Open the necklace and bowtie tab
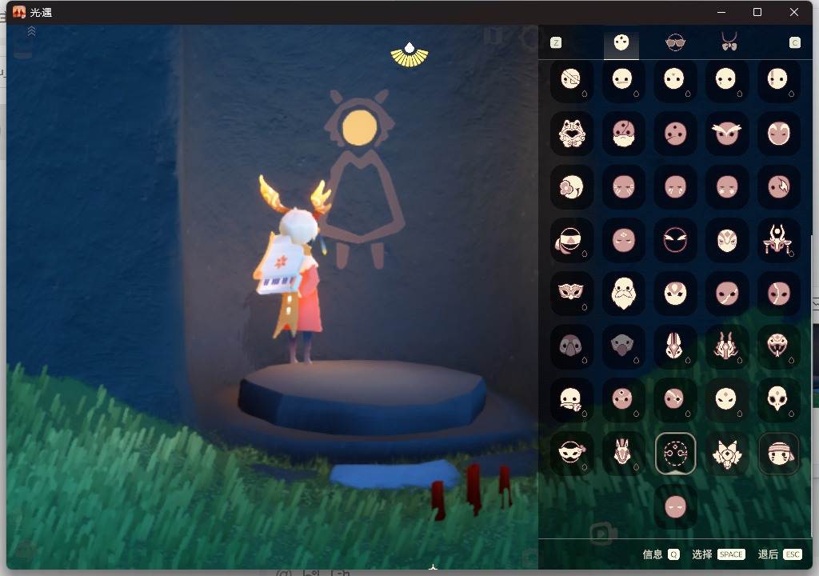819x576 pixels. tap(729, 42)
